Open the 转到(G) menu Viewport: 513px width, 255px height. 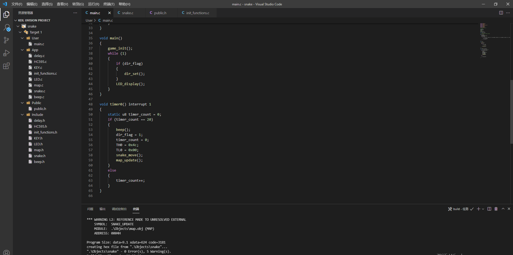[78, 4]
